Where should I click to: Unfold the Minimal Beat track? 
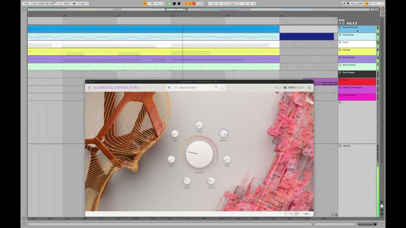(340, 65)
